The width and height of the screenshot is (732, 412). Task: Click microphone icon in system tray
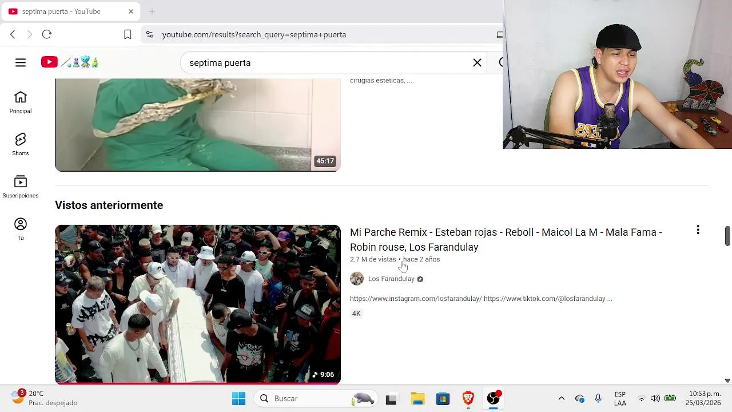pos(598,398)
